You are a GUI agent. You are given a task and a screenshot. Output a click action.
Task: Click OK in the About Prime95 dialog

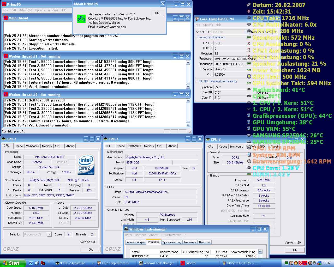click(157, 13)
